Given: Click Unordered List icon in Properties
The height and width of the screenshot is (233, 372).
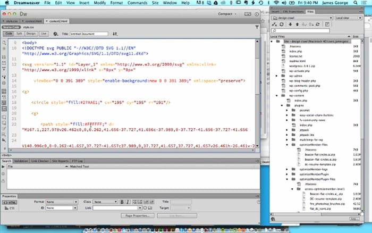Looking at the screenshot, I should pos(135,202).
